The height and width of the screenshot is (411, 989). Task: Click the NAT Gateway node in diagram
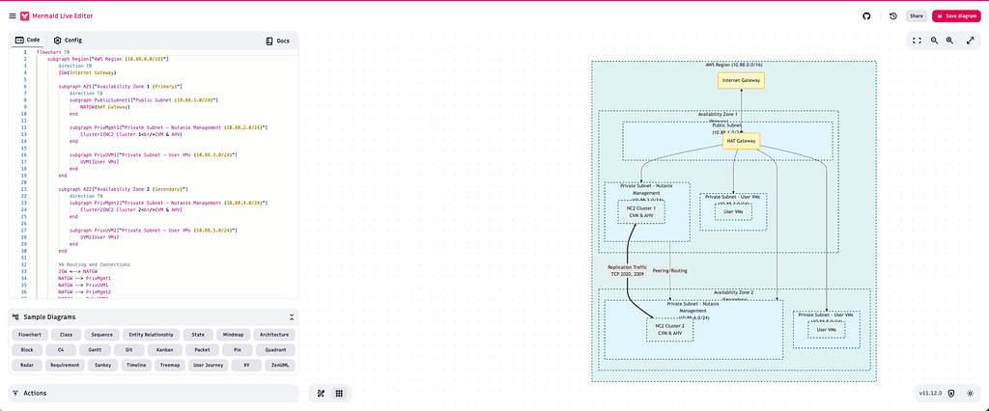pos(741,142)
